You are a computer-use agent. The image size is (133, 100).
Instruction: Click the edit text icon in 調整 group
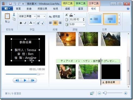tap(67, 14)
